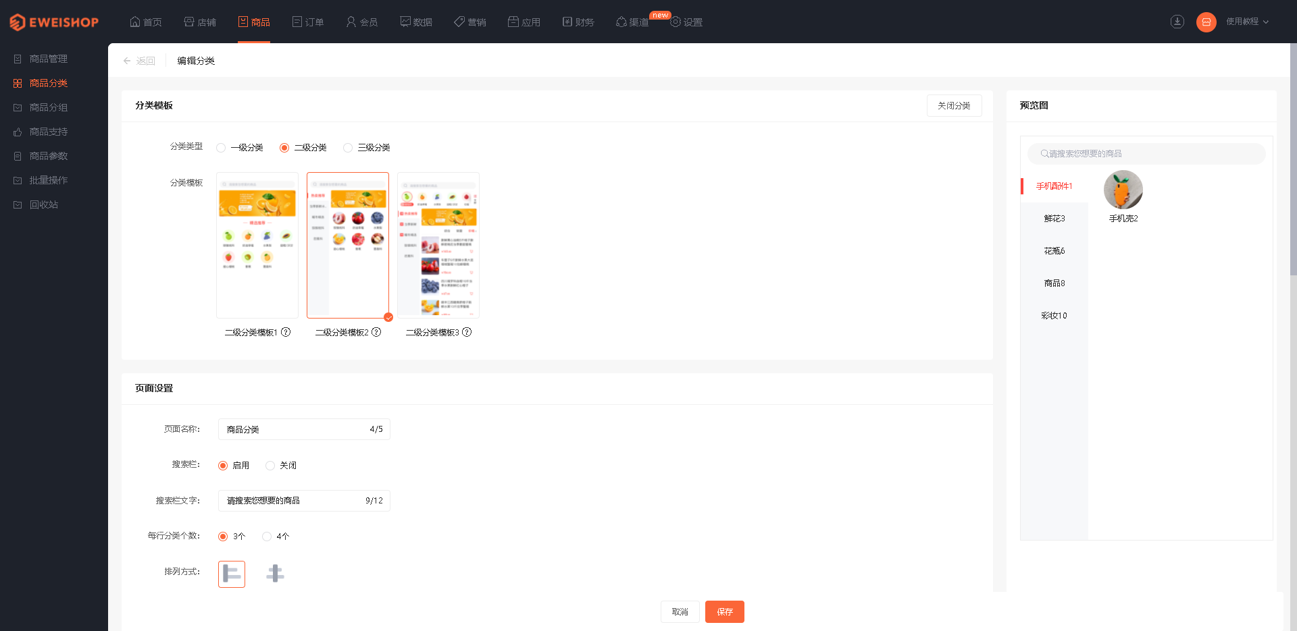The image size is (1297, 631).
Task: Expand the 使用教程 dropdown
Action: pos(1247,22)
